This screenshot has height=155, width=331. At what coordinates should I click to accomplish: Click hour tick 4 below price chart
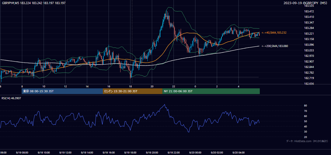click(x=239, y=86)
